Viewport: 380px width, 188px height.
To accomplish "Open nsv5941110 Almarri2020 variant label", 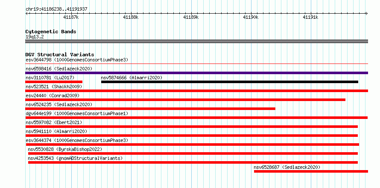I will (56, 131).
